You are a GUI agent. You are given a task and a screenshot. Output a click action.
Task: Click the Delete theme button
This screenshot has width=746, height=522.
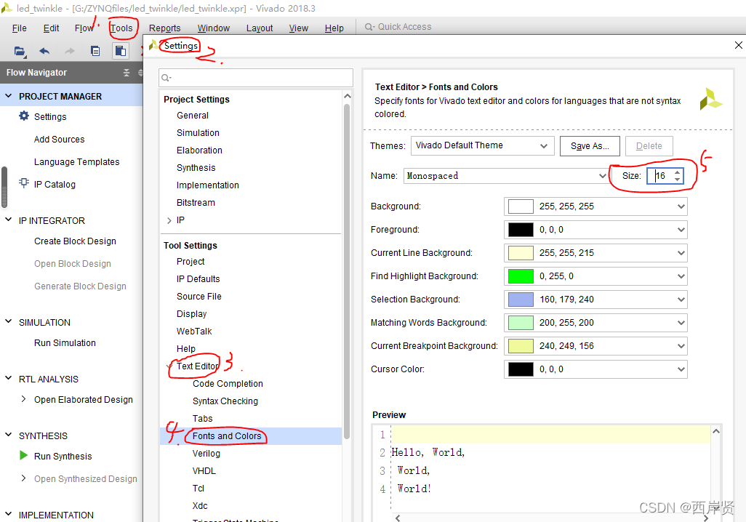649,146
